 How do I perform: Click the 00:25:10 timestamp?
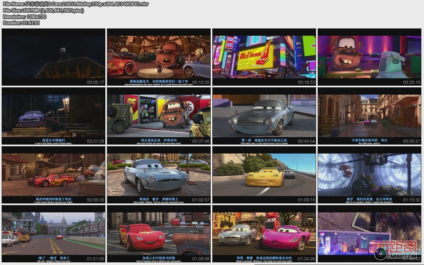click(412, 82)
